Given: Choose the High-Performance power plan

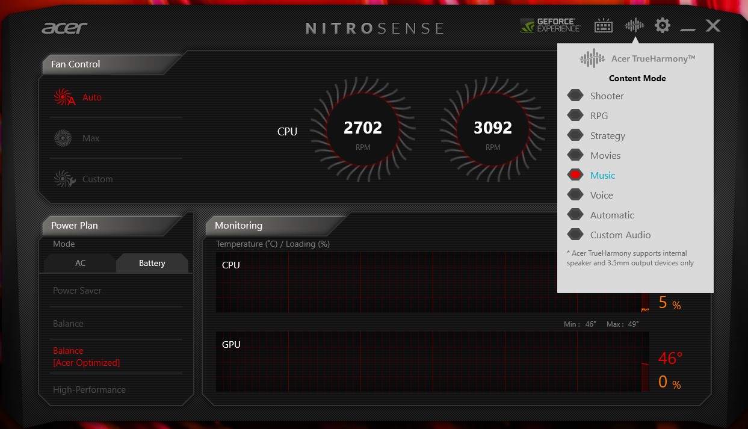Looking at the screenshot, I should (x=89, y=390).
